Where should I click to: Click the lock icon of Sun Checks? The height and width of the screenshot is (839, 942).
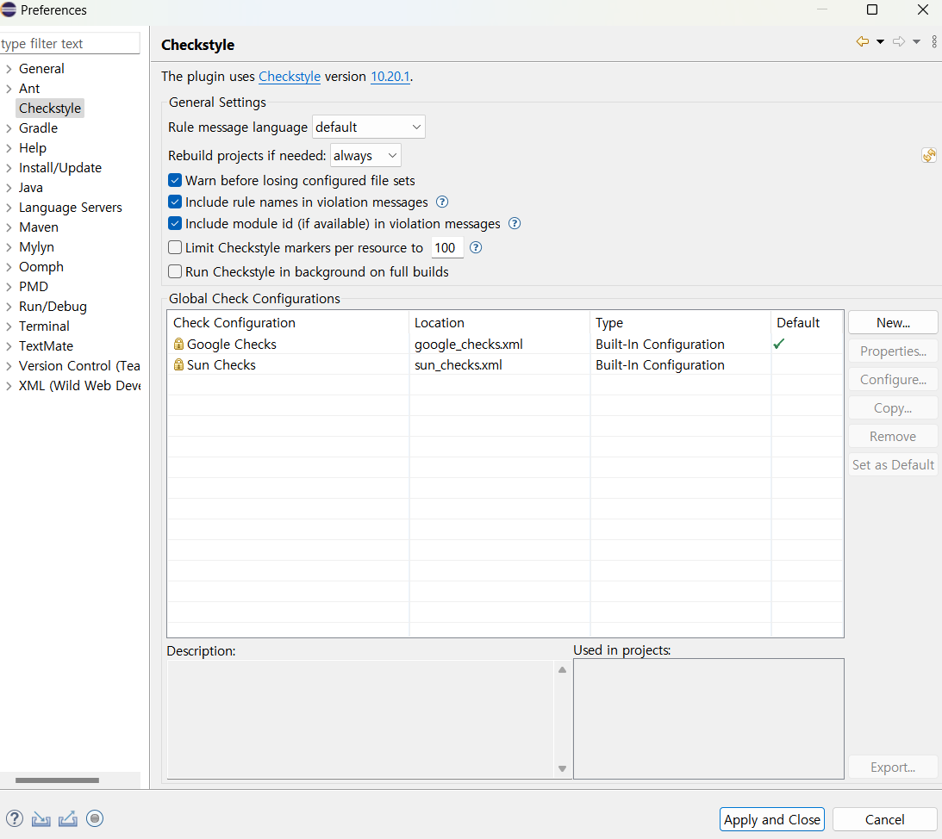(x=178, y=364)
